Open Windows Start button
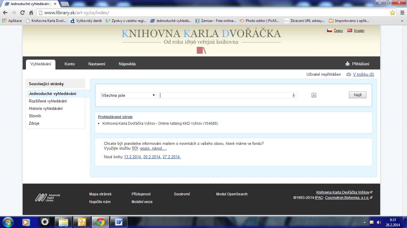The height and width of the screenshot is (228, 407). click(7, 222)
